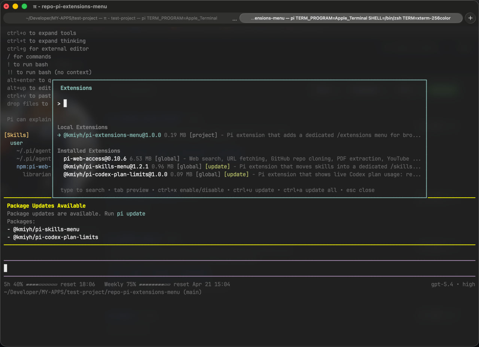Select @kmiyh/pi-extensions-menu@1.0.0 local extension row

(239, 135)
